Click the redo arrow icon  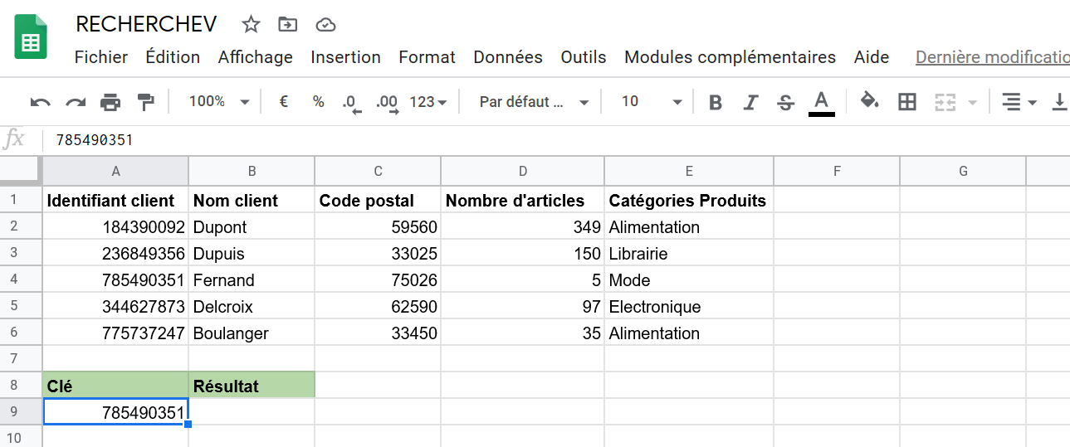point(76,102)
